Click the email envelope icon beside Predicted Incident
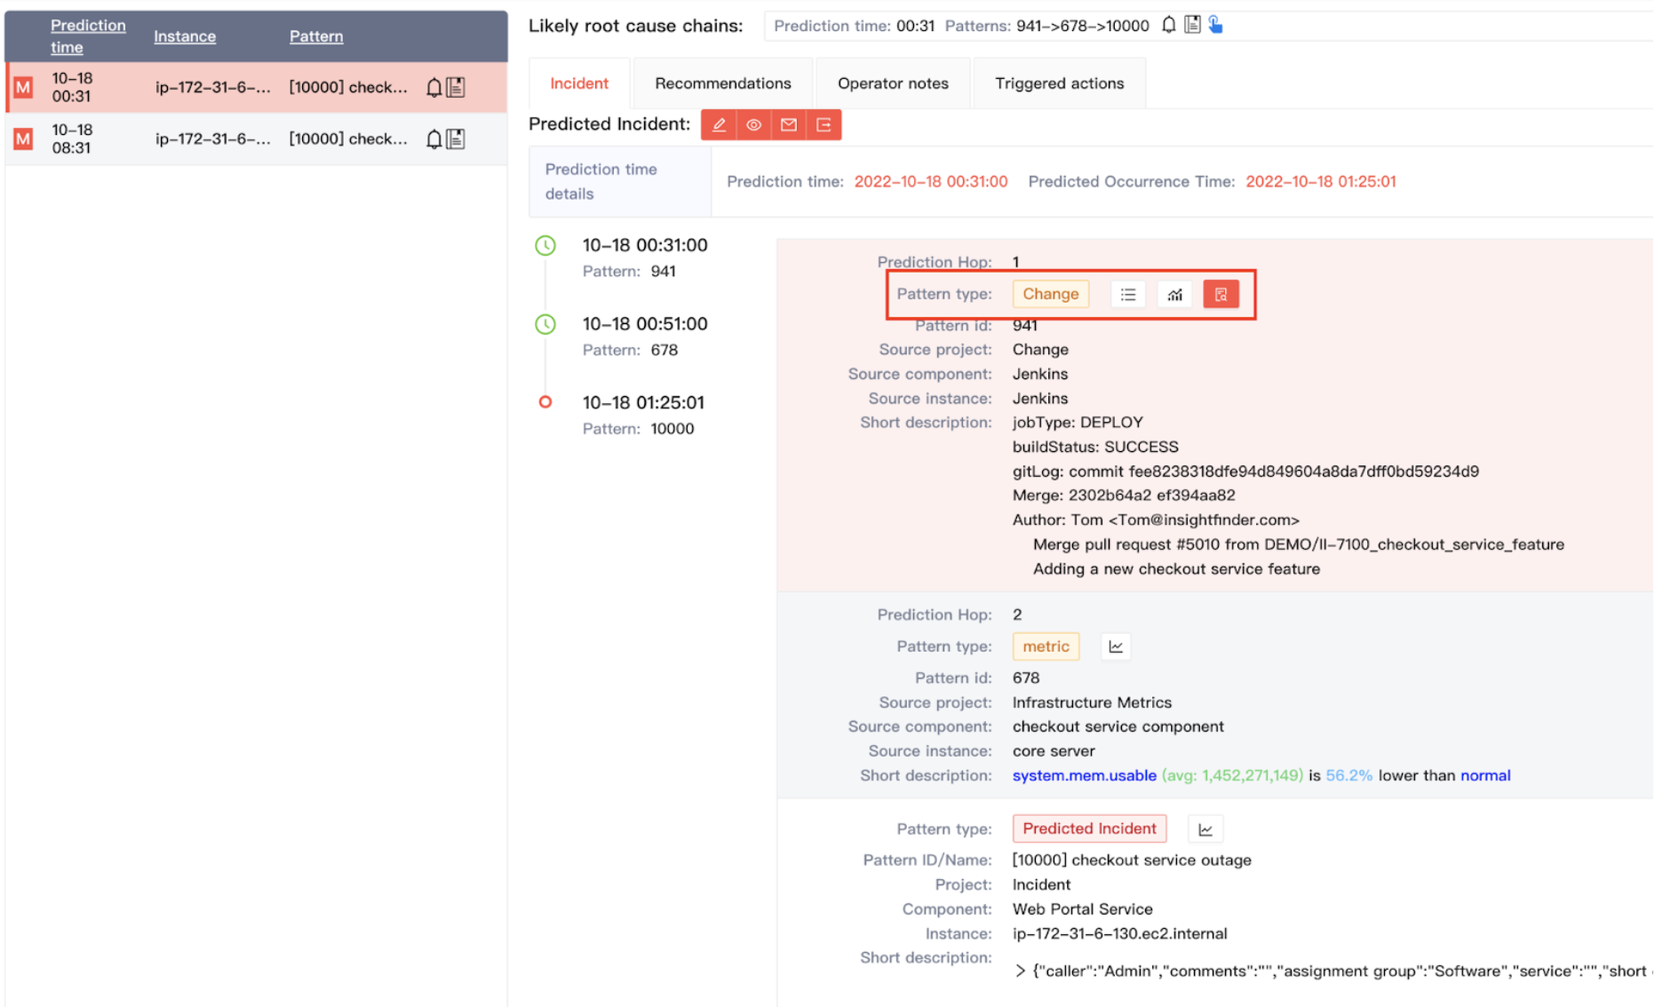The image size is (1663, 1007). tap(789, 125)
